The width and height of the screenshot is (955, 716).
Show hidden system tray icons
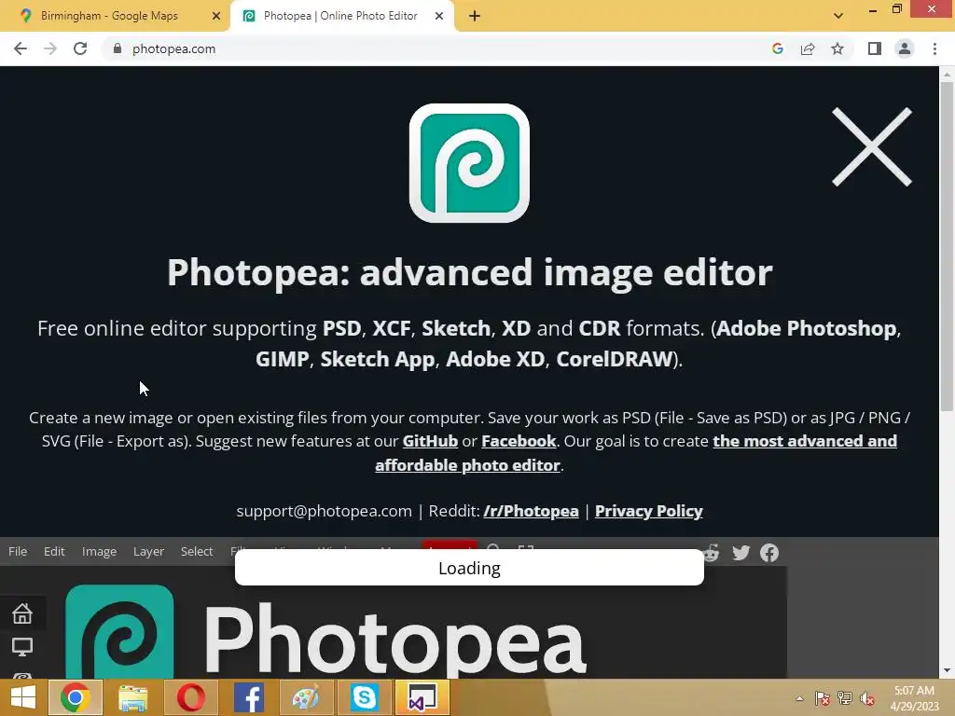799,698
